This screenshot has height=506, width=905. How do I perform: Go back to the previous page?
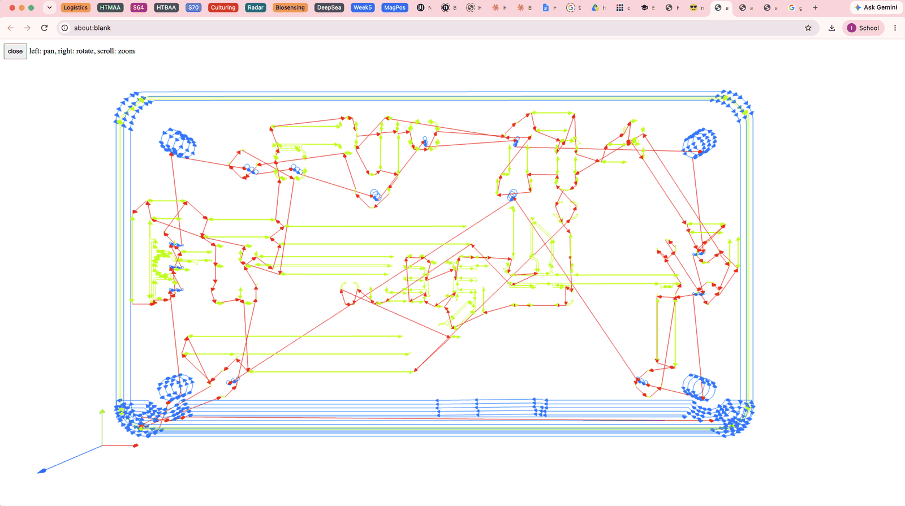11,28
